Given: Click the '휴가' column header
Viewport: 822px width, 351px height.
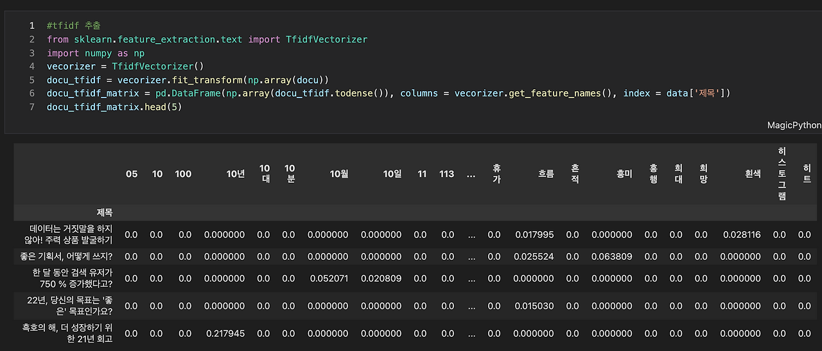Looking at the screenshot, I should (496, 174).
